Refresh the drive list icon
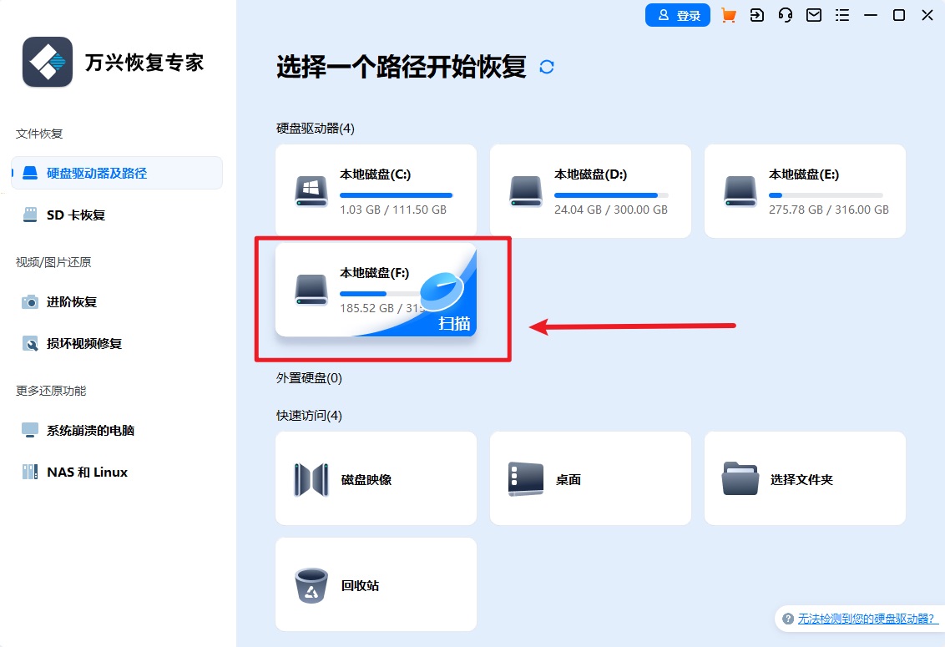This screenshot has width=945, height=647. 547,67
